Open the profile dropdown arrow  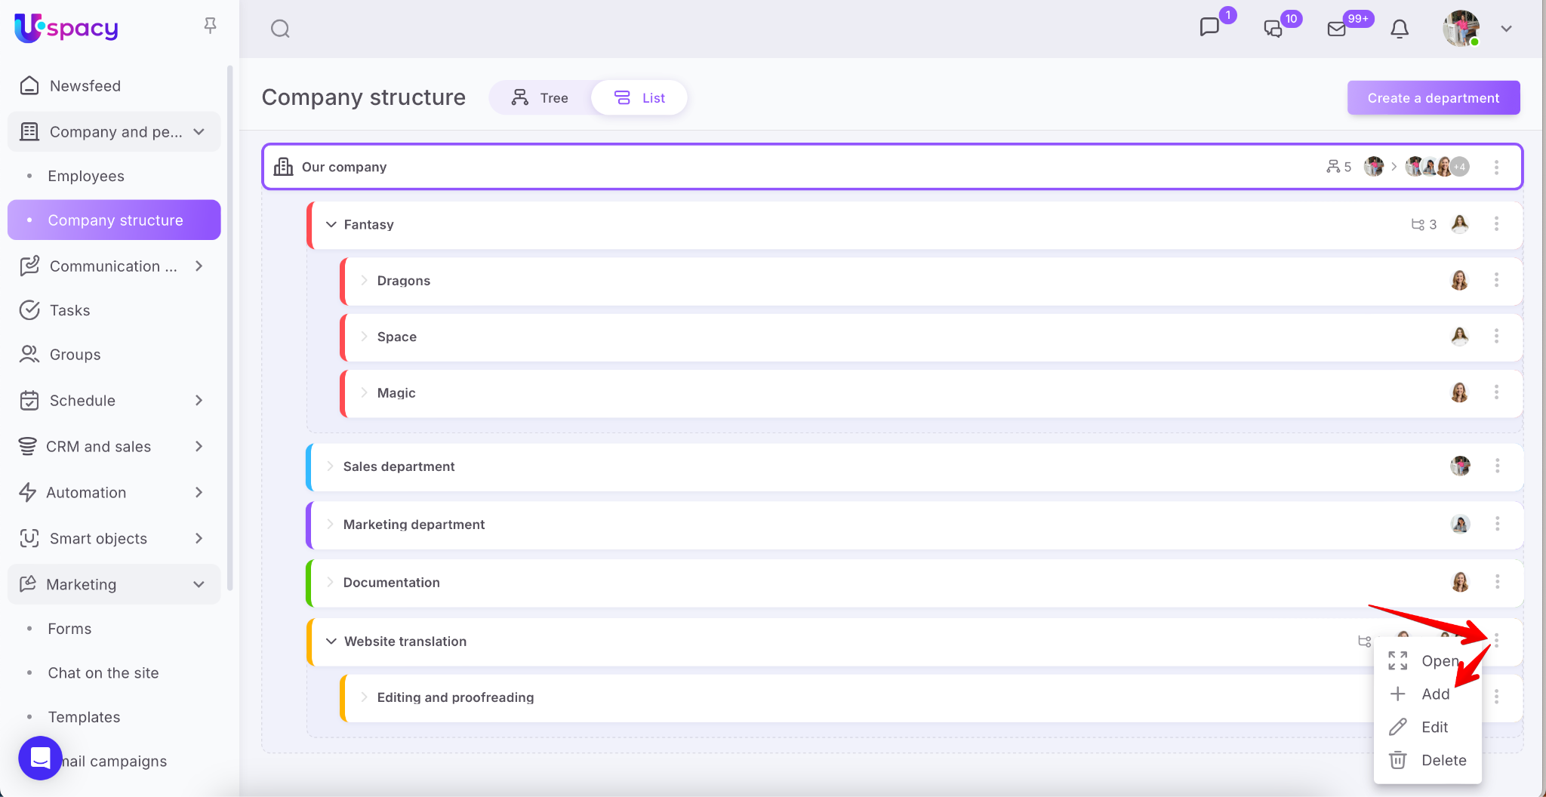pos(1506,29)
